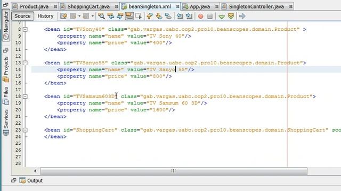Click Find Next Occurrence icon
The image size is (341, 191).
point(120,16)
